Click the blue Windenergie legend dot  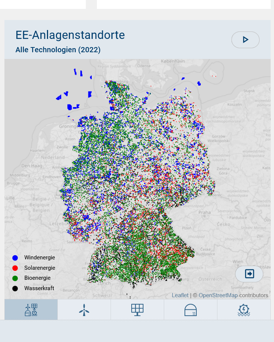click(15, 258)
